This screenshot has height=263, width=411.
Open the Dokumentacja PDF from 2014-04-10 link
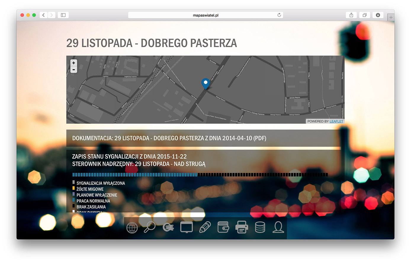point(169,138)
